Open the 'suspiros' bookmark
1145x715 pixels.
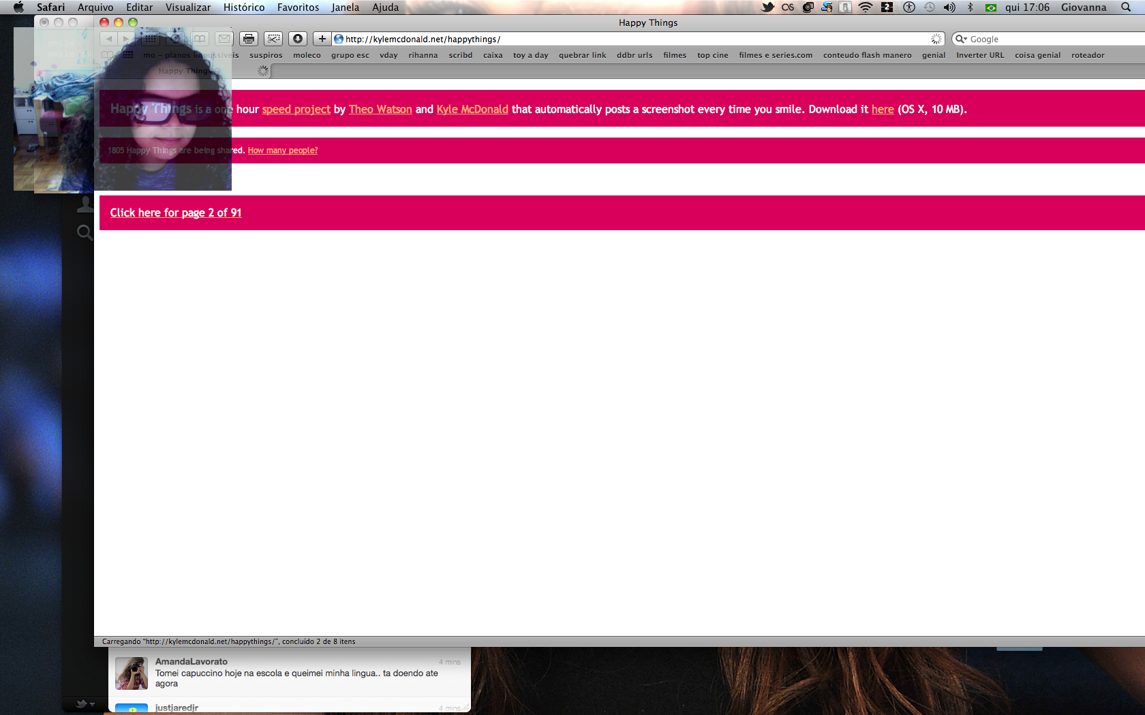pyautogui.click(x=266, y=55)
